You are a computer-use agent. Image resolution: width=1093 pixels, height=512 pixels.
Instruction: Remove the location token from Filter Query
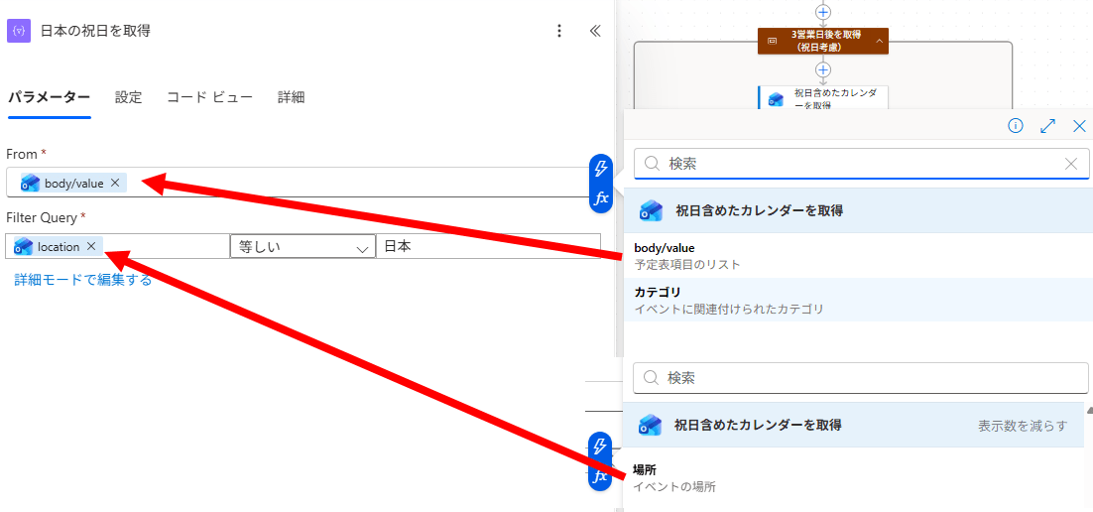(91, 246)
